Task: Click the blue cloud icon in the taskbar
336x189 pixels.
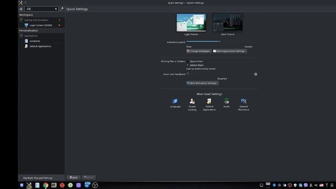Action: coord(87,185)
